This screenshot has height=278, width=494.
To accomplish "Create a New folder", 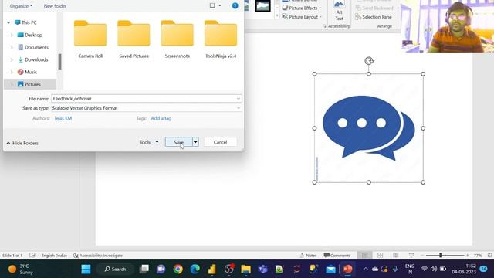I will click(55, 5).
